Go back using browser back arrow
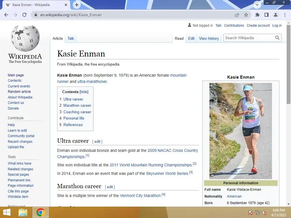This screenshot has width=291, height=218. pos(6,15)
